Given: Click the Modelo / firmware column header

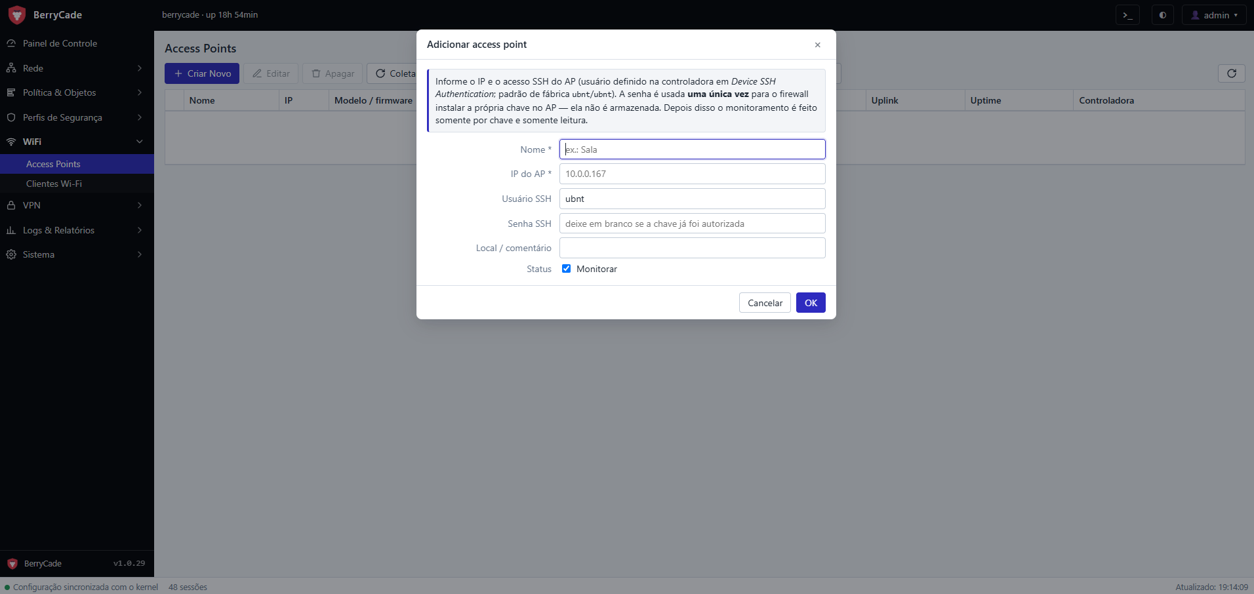Looking at the screenshot, I should [x=373, y=100].
